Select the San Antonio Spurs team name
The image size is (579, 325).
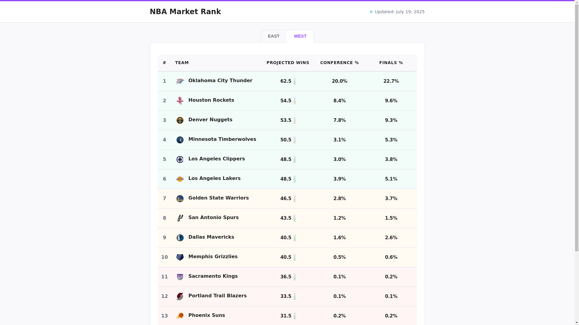(x=214, y=218)
